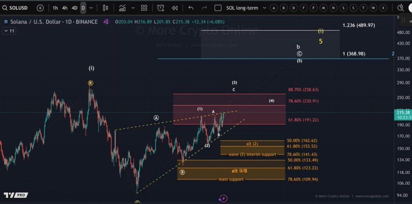Open the layout setup square icon
This screenshot has width=412, height=204.
click(218, 8)
